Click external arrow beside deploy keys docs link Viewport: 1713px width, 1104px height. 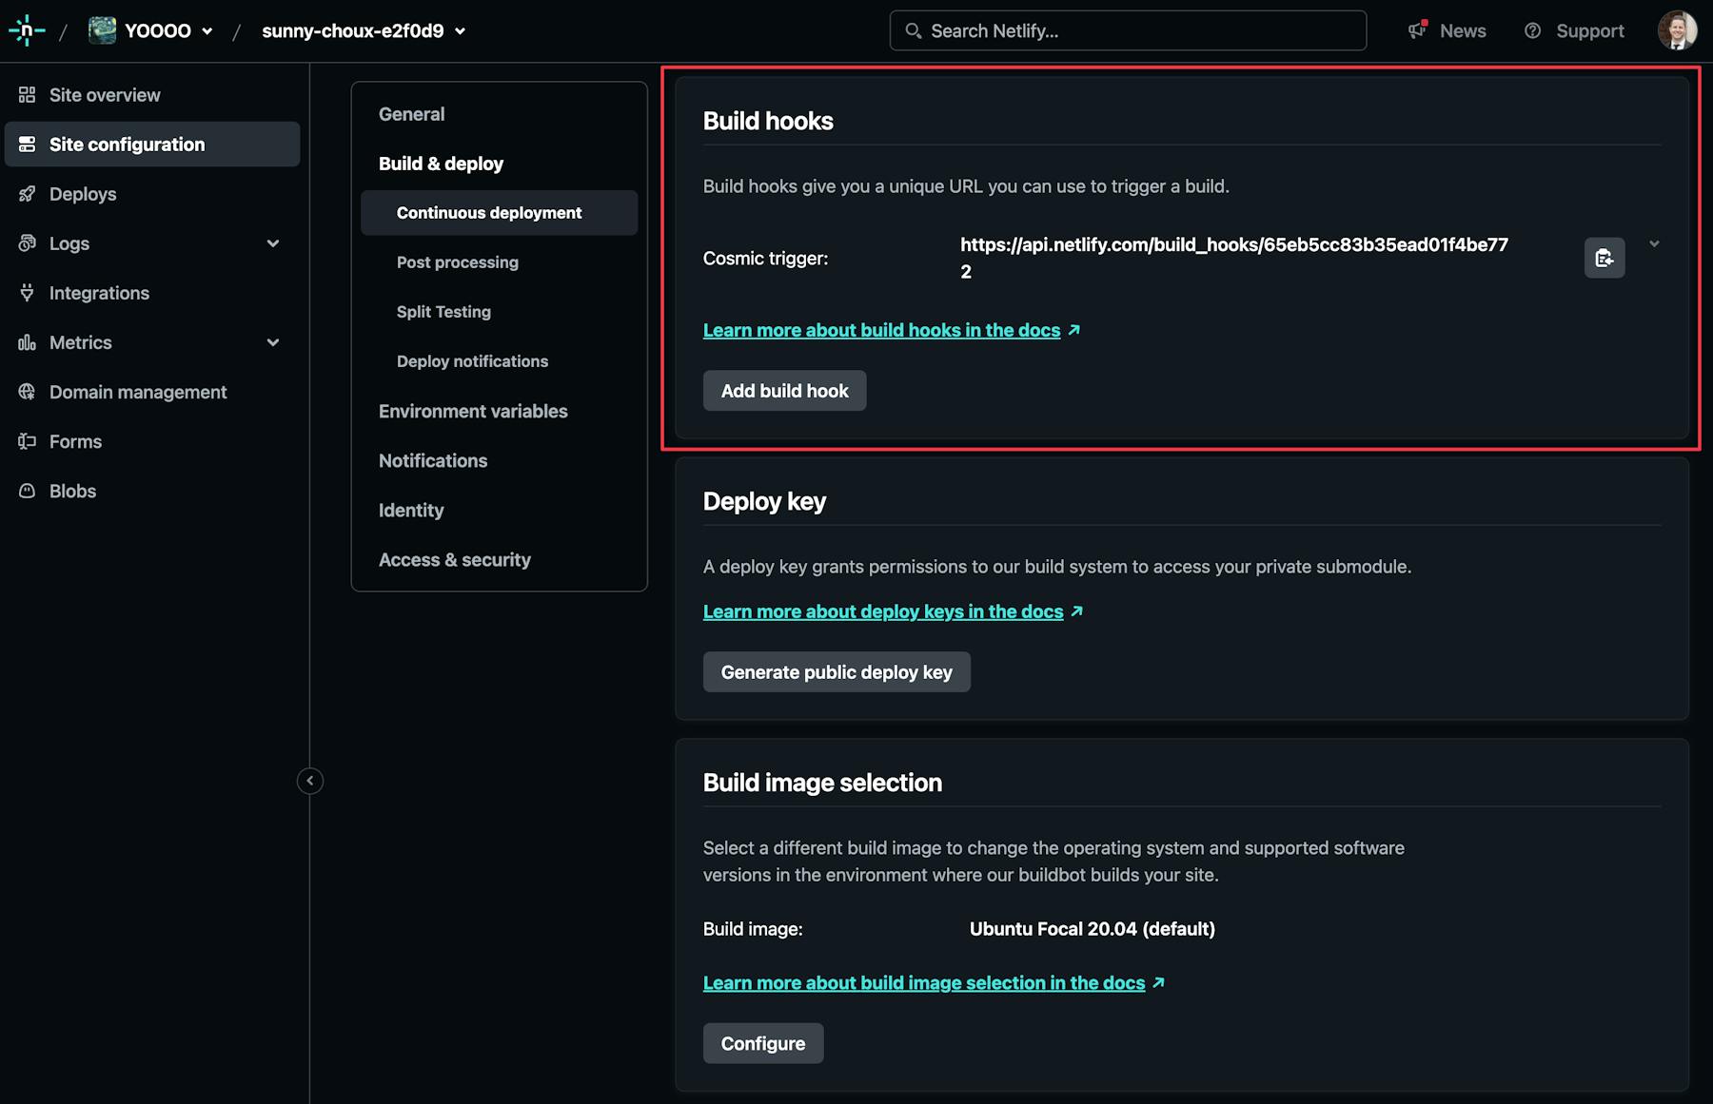(x=1077, y=611)
